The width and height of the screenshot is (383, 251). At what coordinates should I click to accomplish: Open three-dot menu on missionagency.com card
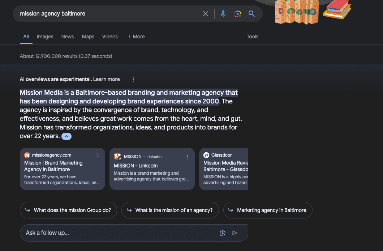coord(98,155)
